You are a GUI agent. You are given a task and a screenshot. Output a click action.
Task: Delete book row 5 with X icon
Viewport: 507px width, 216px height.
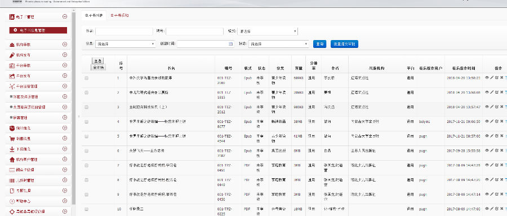(501, 136)
